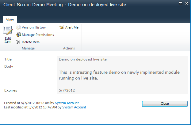Close the dialog with the title bar X

pyautogui.click(x=185, y=3)
